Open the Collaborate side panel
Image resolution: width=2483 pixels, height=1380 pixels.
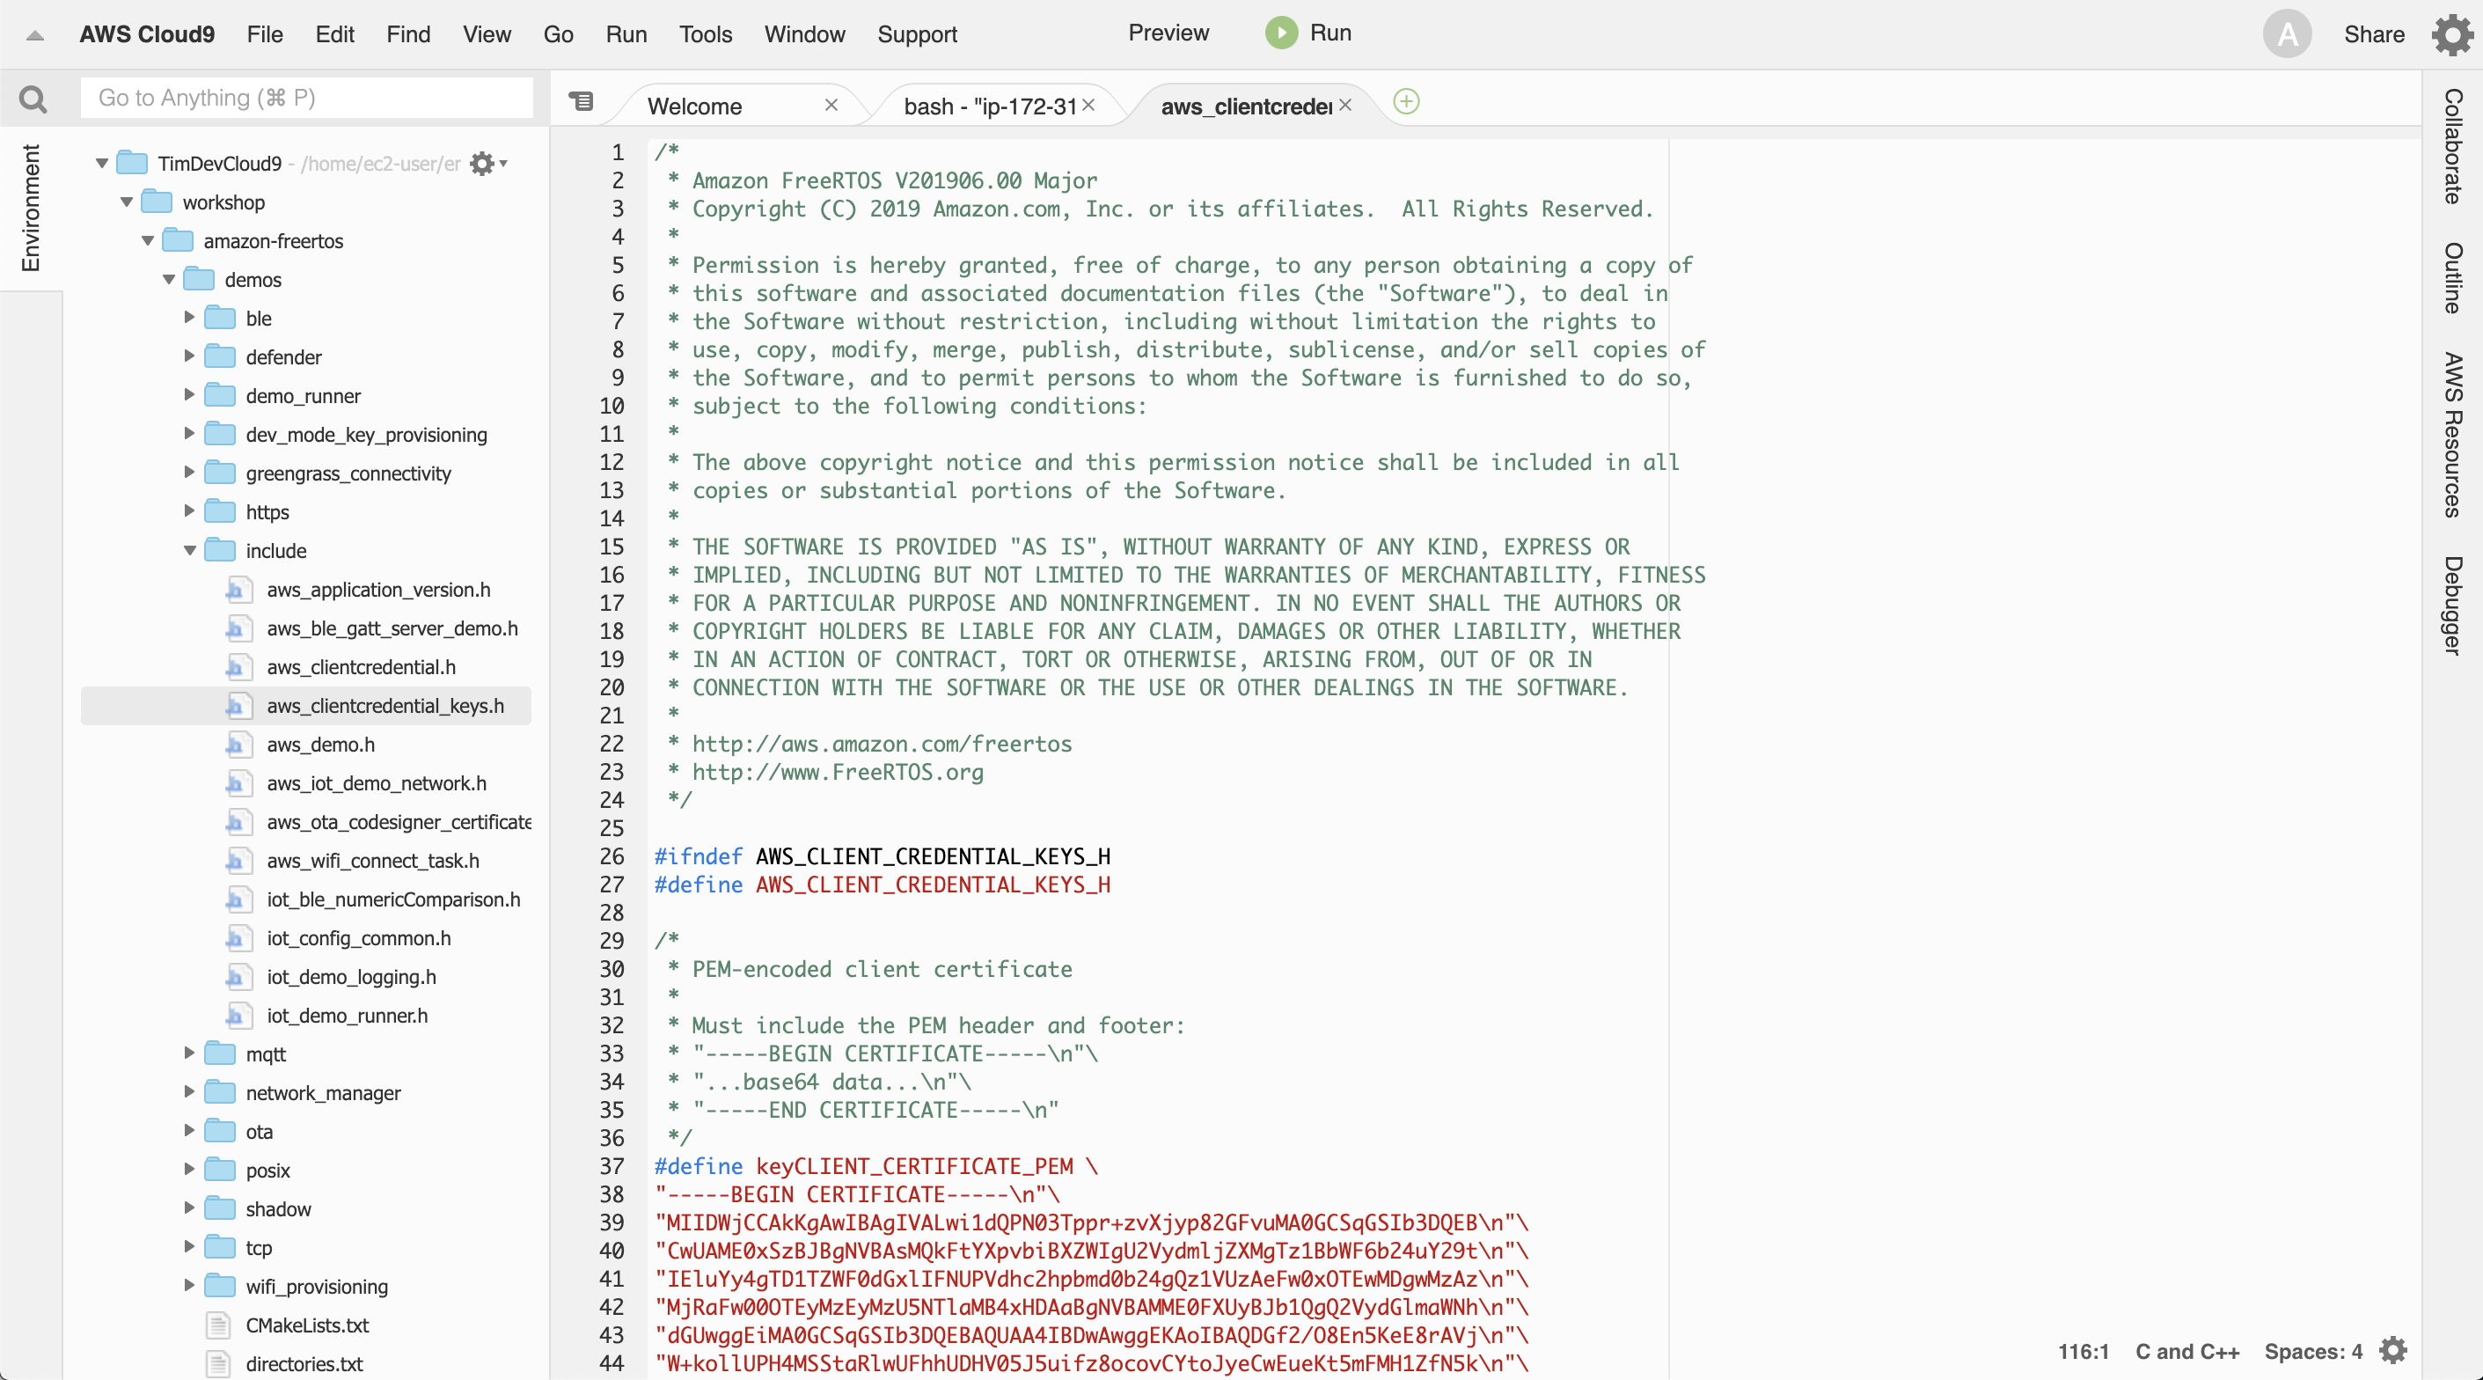click(2453, 145)
